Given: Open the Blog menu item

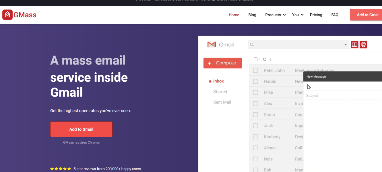Looking at the screenshot, I should [x=252, y=15].
